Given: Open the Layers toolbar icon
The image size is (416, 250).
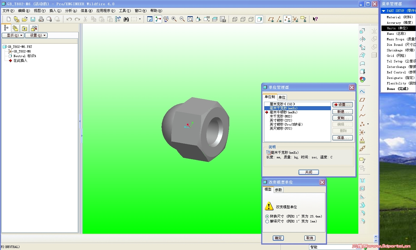Looking at the screenshot, I should coord(215,19).
